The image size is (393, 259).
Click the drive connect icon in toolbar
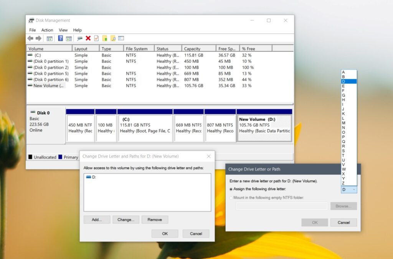click(79, 38)
